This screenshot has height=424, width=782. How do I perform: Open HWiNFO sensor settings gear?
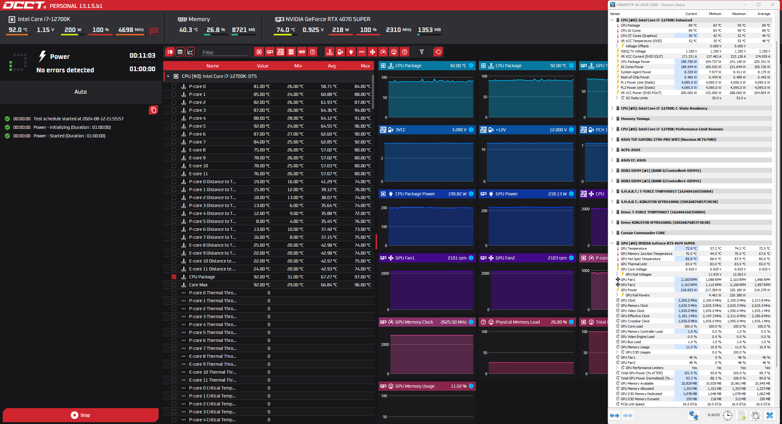coord(756,415)
